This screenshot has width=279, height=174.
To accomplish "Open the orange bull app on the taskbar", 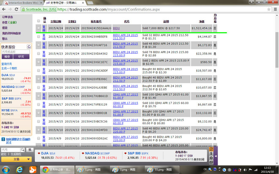I will click(33, 170).
